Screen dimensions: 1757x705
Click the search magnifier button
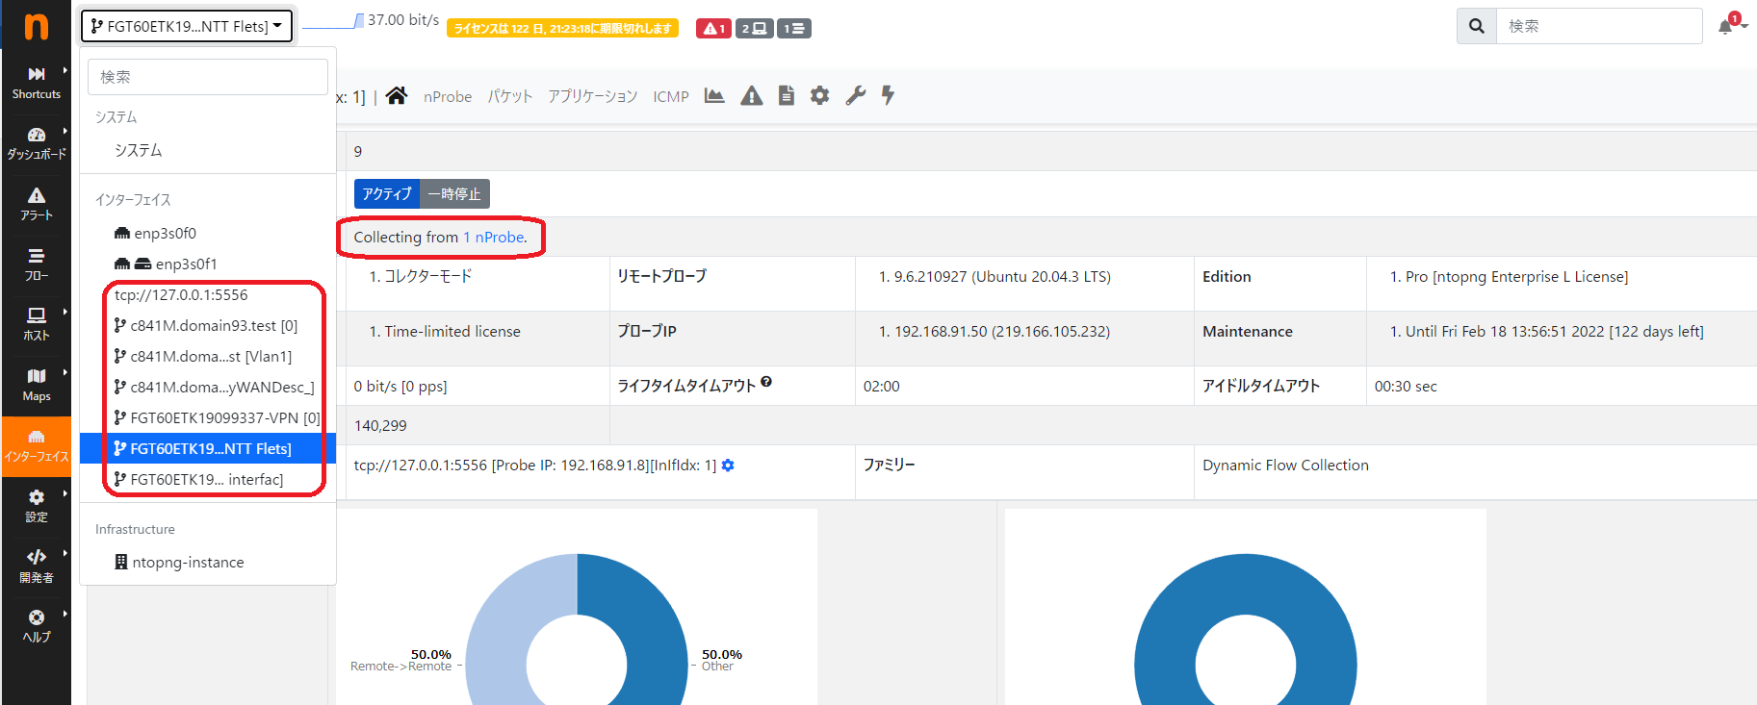tap(1477, 26)
